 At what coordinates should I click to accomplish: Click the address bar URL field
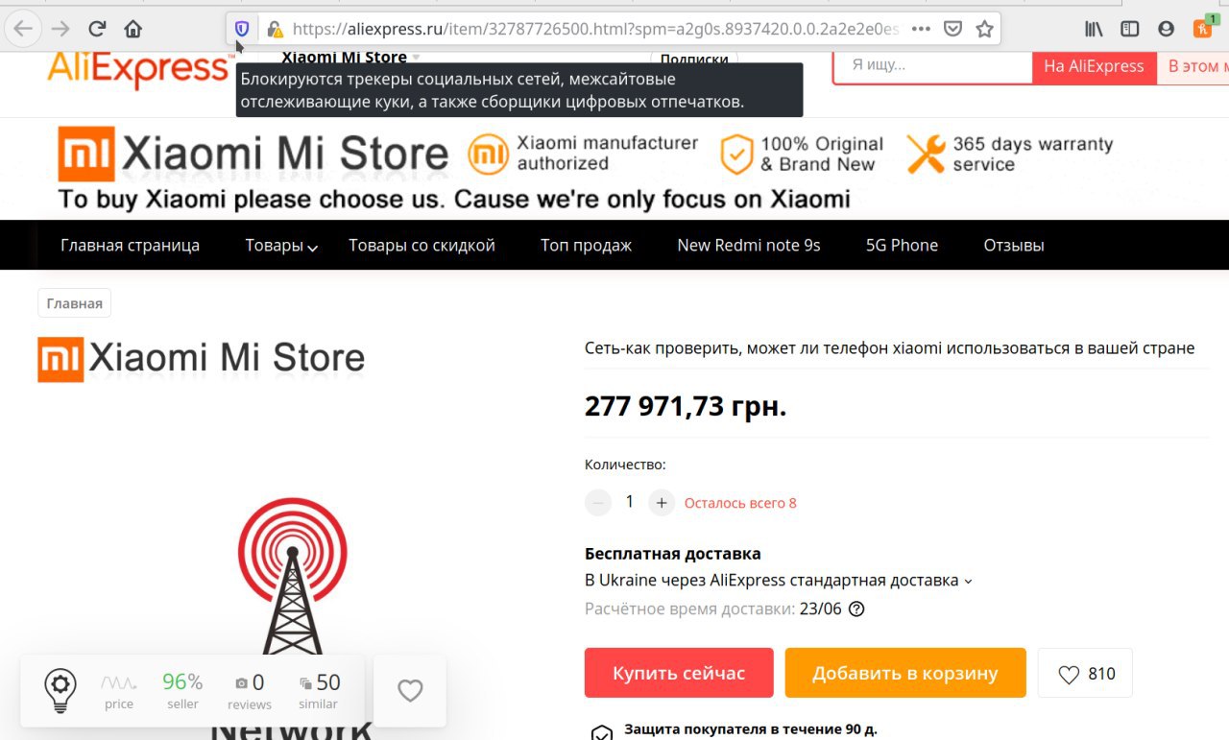coord(595,29)
